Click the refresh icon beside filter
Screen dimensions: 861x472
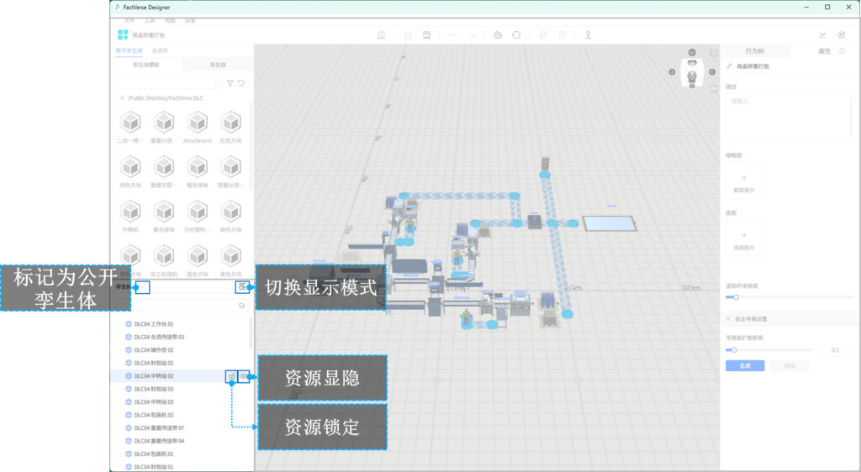click(x=241, y=83)
